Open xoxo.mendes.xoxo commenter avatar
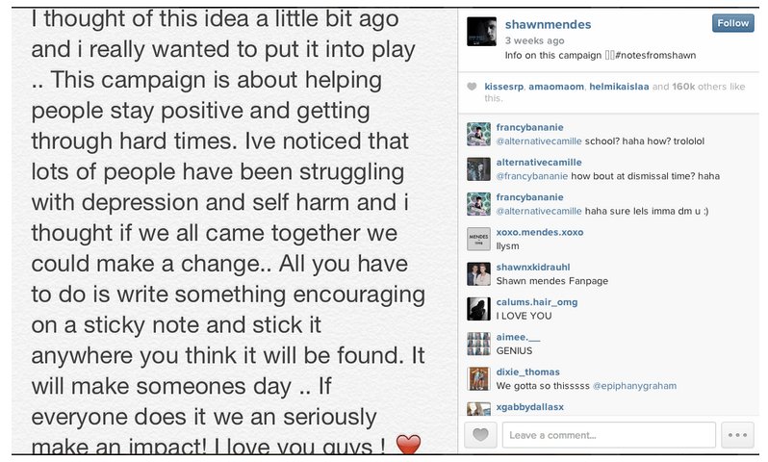The image size is (768, 462). pos(478,239)
